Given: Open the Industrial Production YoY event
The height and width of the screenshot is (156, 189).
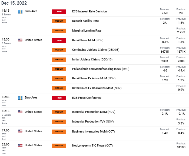Looking at the screenshot, I should click(93, 122).
